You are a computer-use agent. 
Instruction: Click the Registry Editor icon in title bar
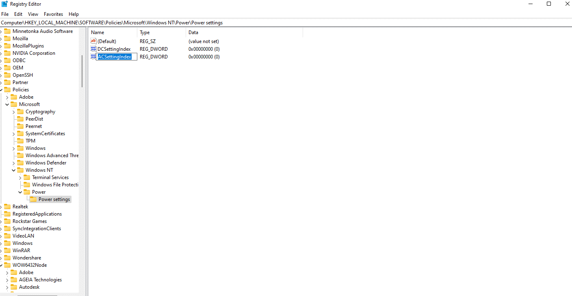4,4
